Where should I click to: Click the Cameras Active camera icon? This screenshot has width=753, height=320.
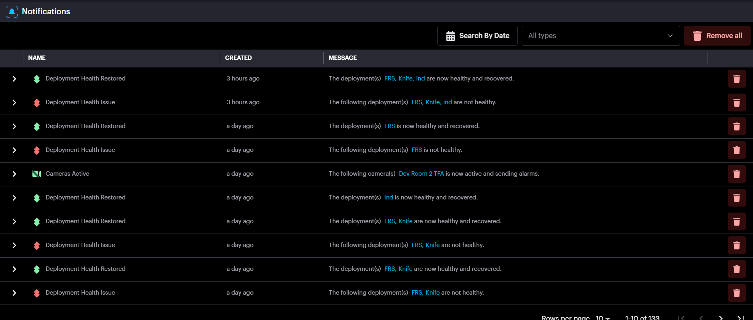point(36,174)
